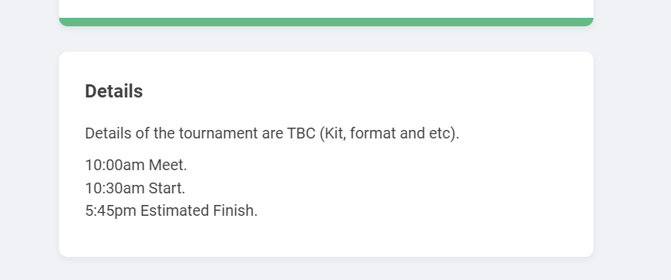Click the 10:30am Start line
The width and height of the screenshot is (671, 280).
pyautogui.click(x=135, y=188)
